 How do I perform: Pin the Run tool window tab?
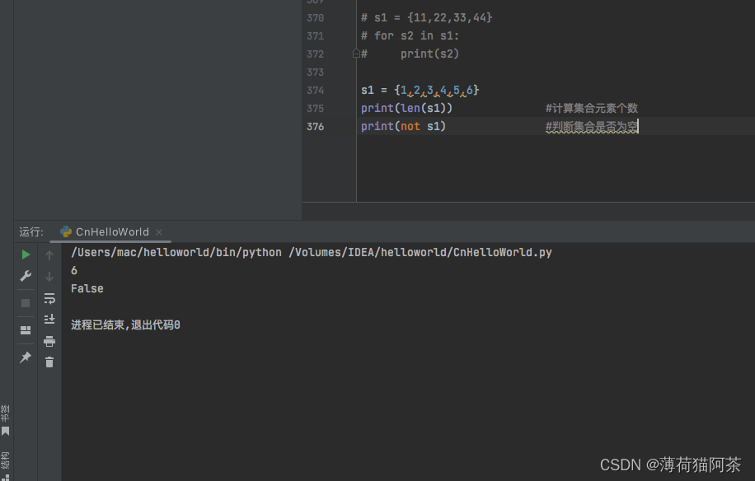[x=25, y=357]
